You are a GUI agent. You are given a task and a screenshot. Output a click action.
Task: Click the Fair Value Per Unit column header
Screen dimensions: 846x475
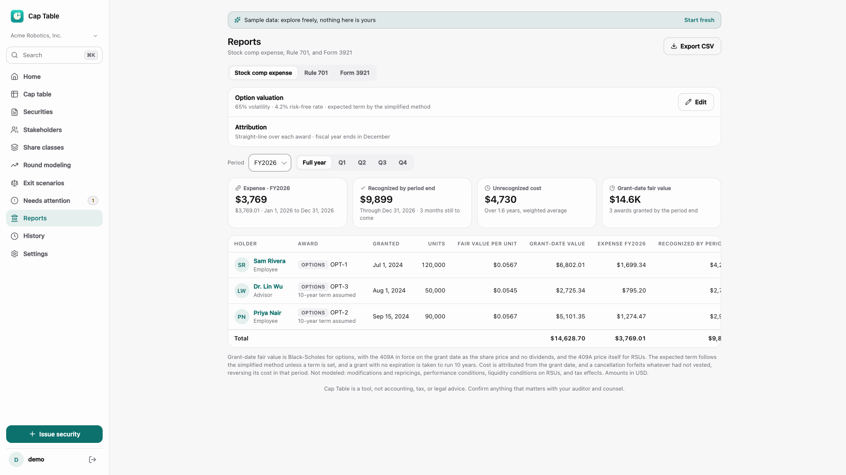pos(487,244)
